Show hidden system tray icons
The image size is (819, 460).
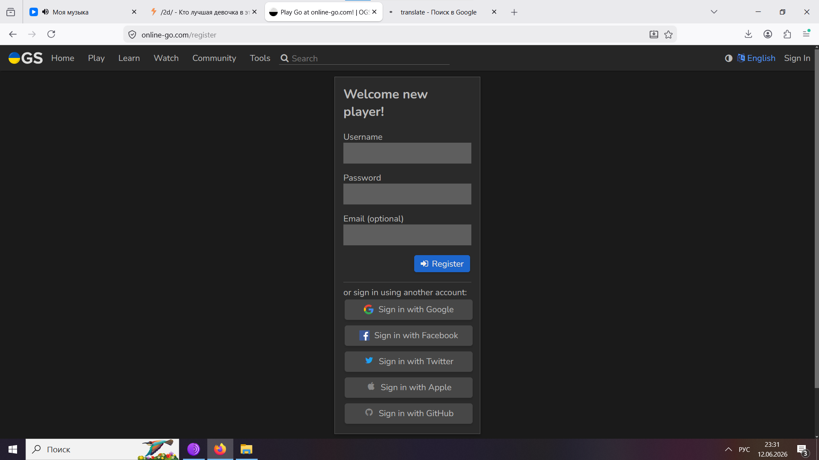[x=729, y=449]
